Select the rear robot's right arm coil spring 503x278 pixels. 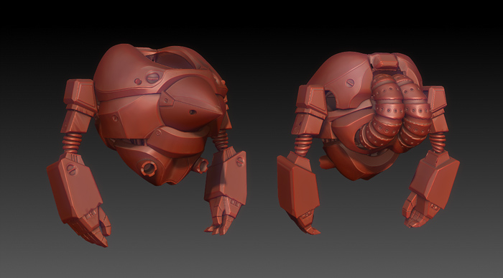click(437, 142)
